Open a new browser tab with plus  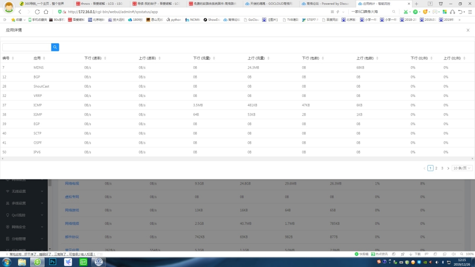pos(417,4)
